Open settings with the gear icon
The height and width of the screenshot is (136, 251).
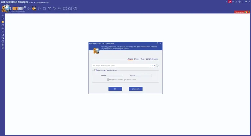pyautogui.click(x=65, y=8)
